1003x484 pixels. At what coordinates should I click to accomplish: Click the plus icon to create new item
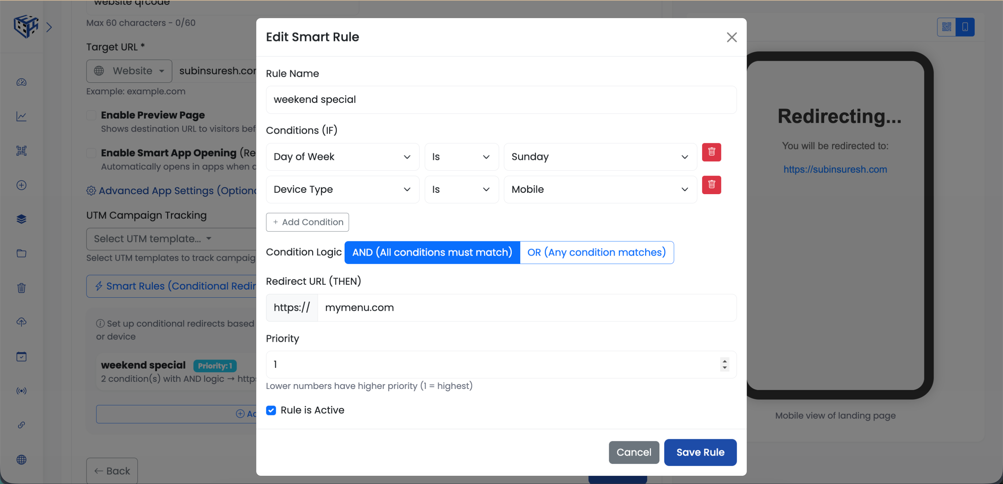[22, 185]
